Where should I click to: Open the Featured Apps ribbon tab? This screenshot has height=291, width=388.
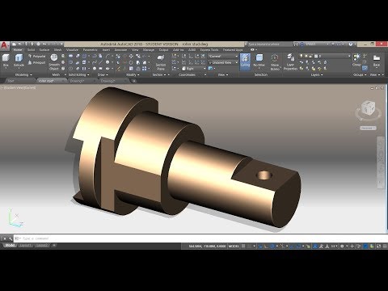coord(233,50)
